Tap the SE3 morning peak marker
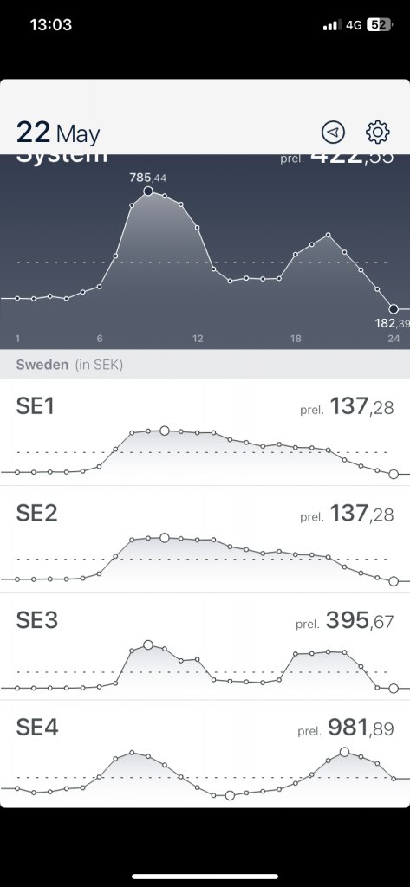Viewport: 410px width, 887px height. pyautogui.click(x=148, y=644)
